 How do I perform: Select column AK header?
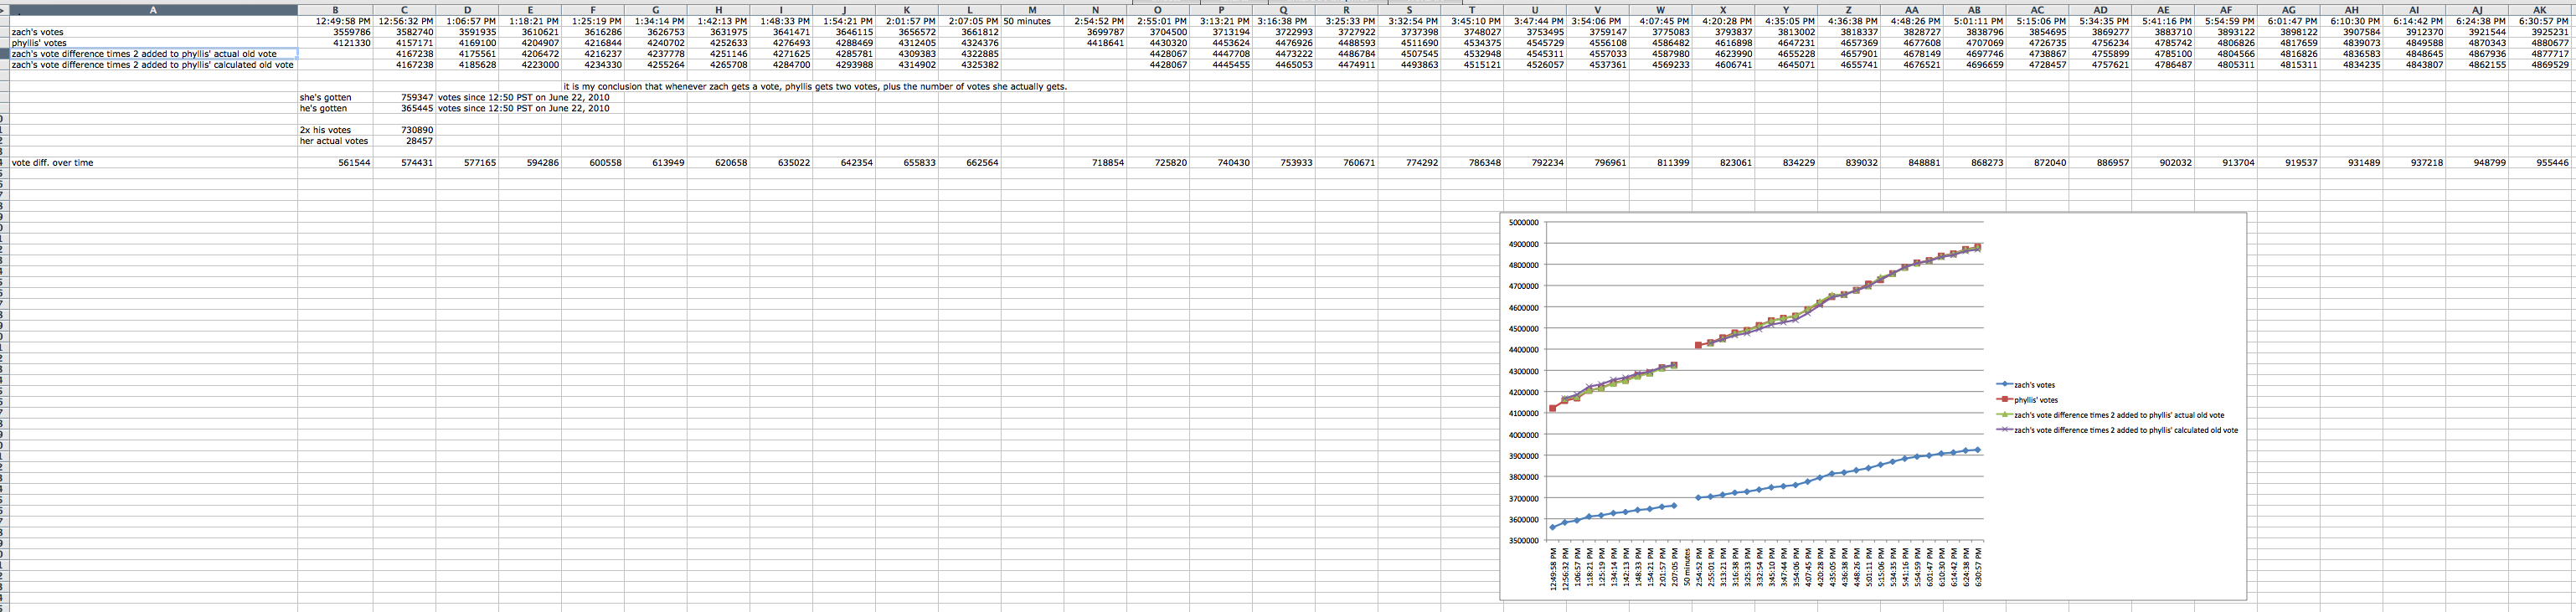(2539, 10)
